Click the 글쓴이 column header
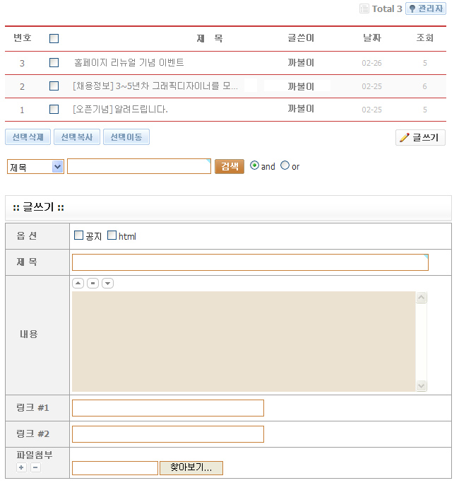Viewport: 459px width, 495px height. [x=301, y=38]
